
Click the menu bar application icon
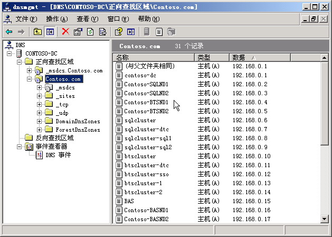[x=8, y=19]
